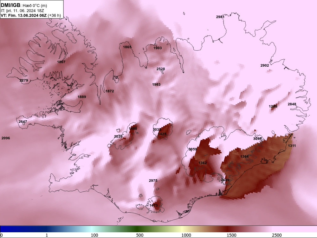The width and height of the screenshot is (317, 238).
Task: Select the 1425 height value
Action: coord(162,134)
